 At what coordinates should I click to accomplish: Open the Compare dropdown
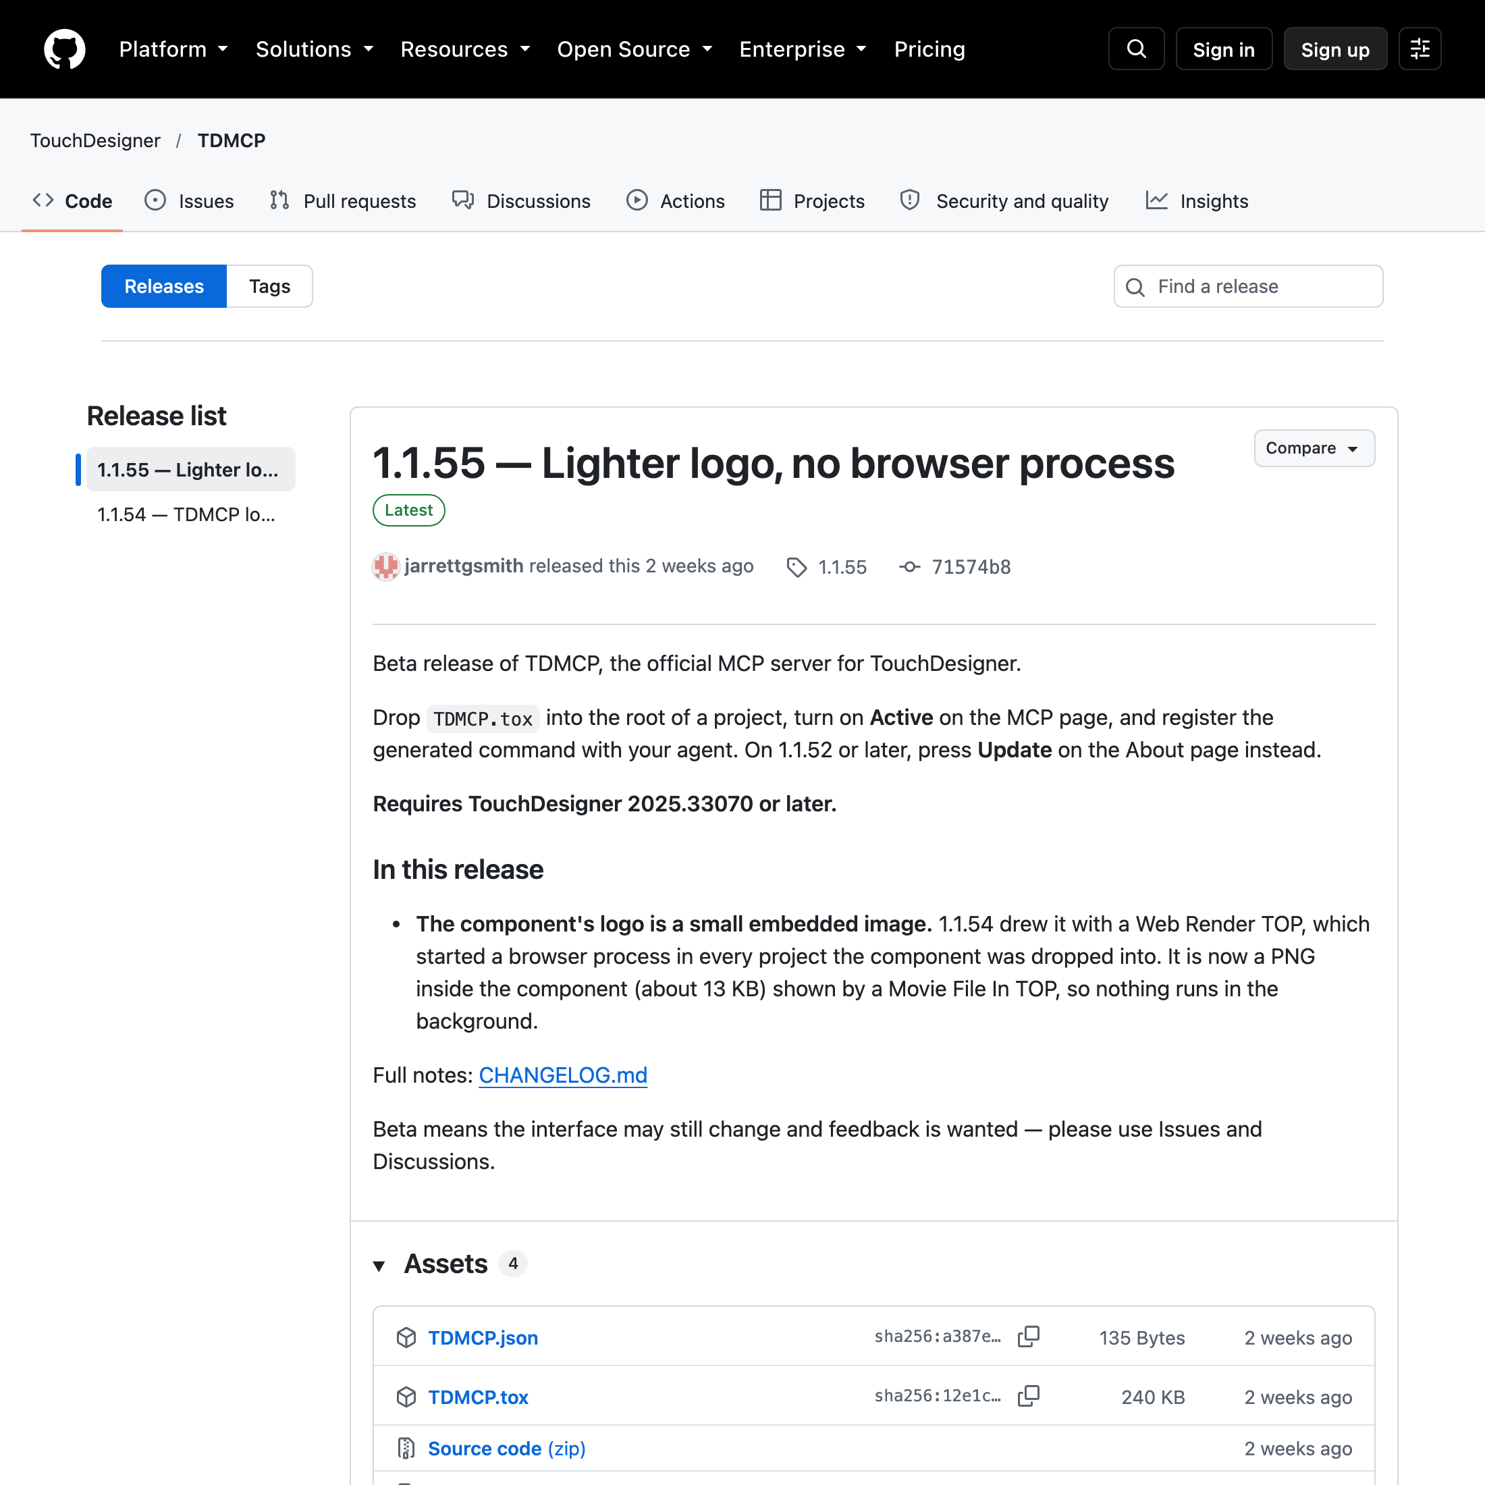(x=1314, y=448)
